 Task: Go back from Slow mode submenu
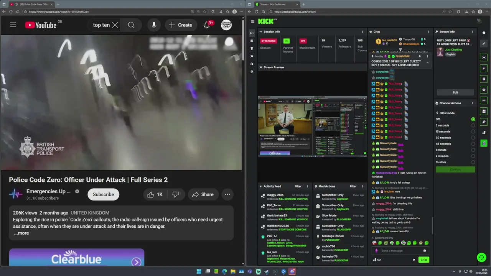tap(437, 113)
